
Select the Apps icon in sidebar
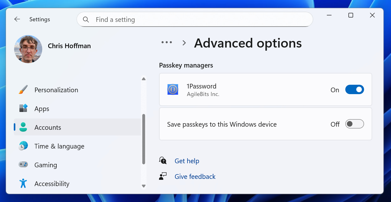pyautogui.click(x=23, y=109)
